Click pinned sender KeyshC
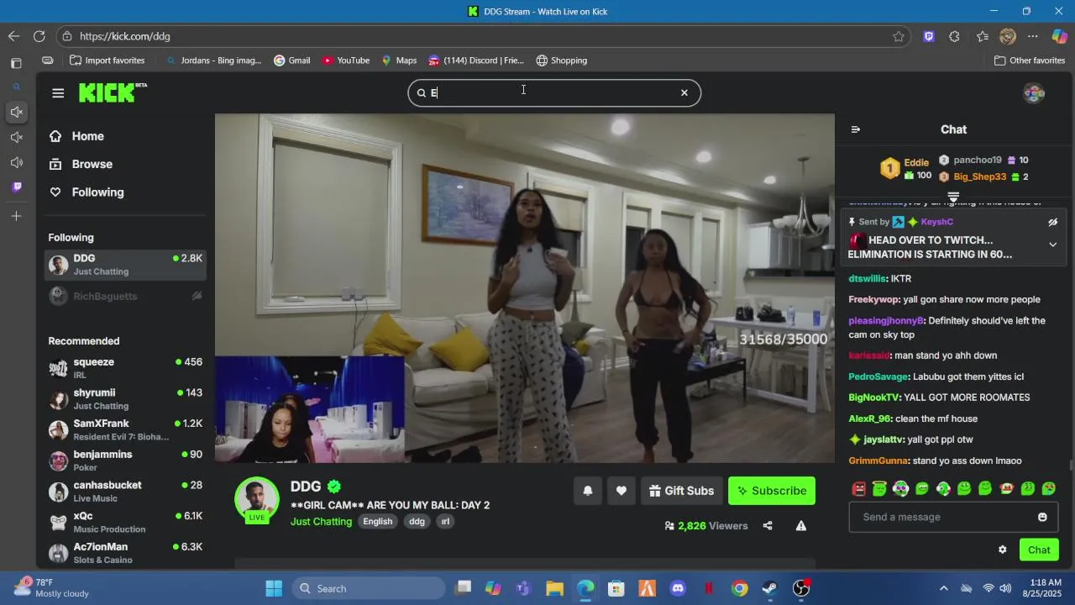Viewport: 1075px width, 605px height. (936, 222)
